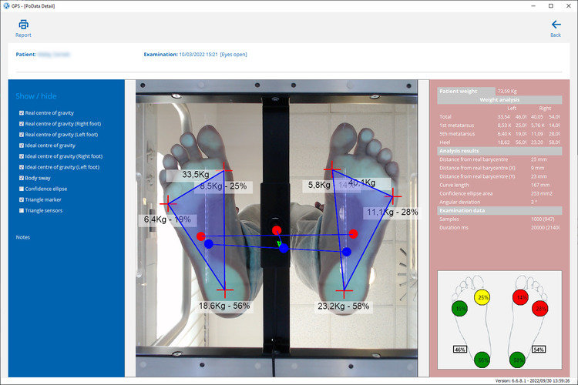Select the 5th metatarsus row
Viewport: 578px width, 385px height.
point(499,134)
